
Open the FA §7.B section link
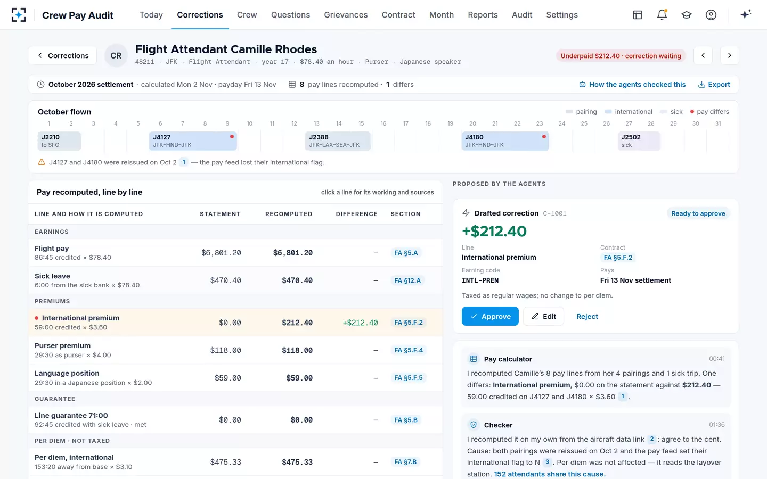click(405, 462)
